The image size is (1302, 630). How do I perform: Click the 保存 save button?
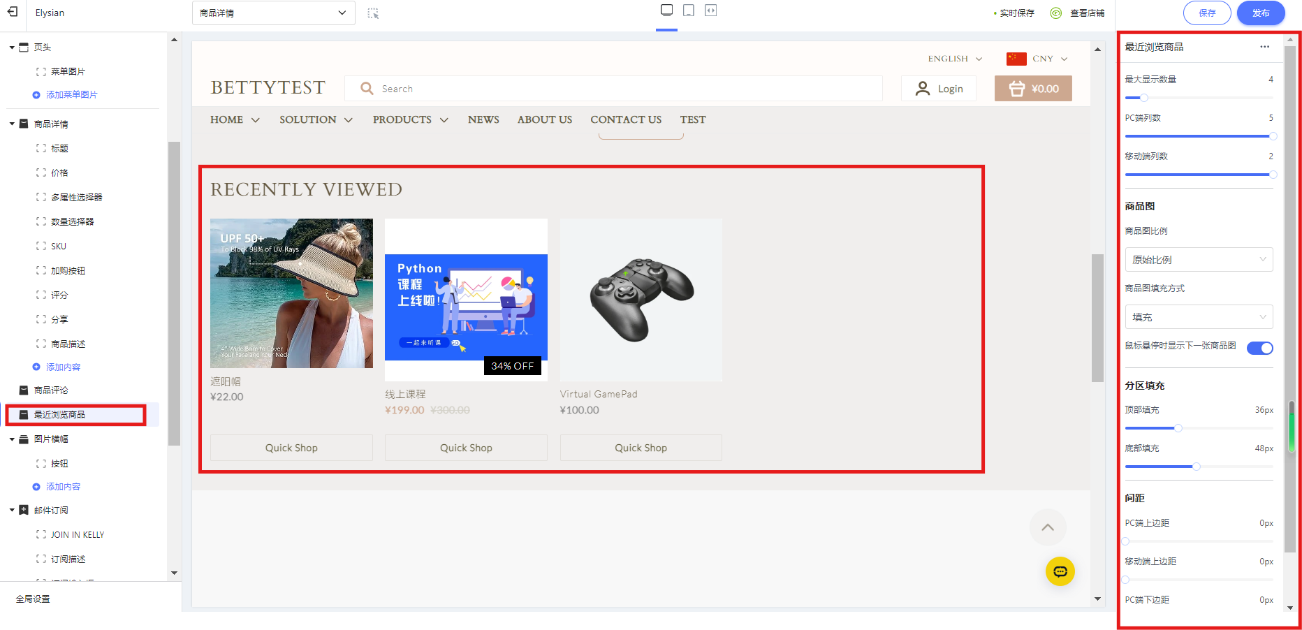[1207, 13]
